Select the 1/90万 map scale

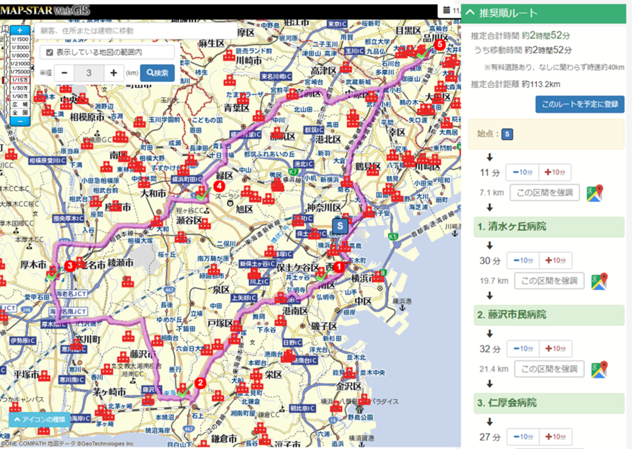coord(19,96)
